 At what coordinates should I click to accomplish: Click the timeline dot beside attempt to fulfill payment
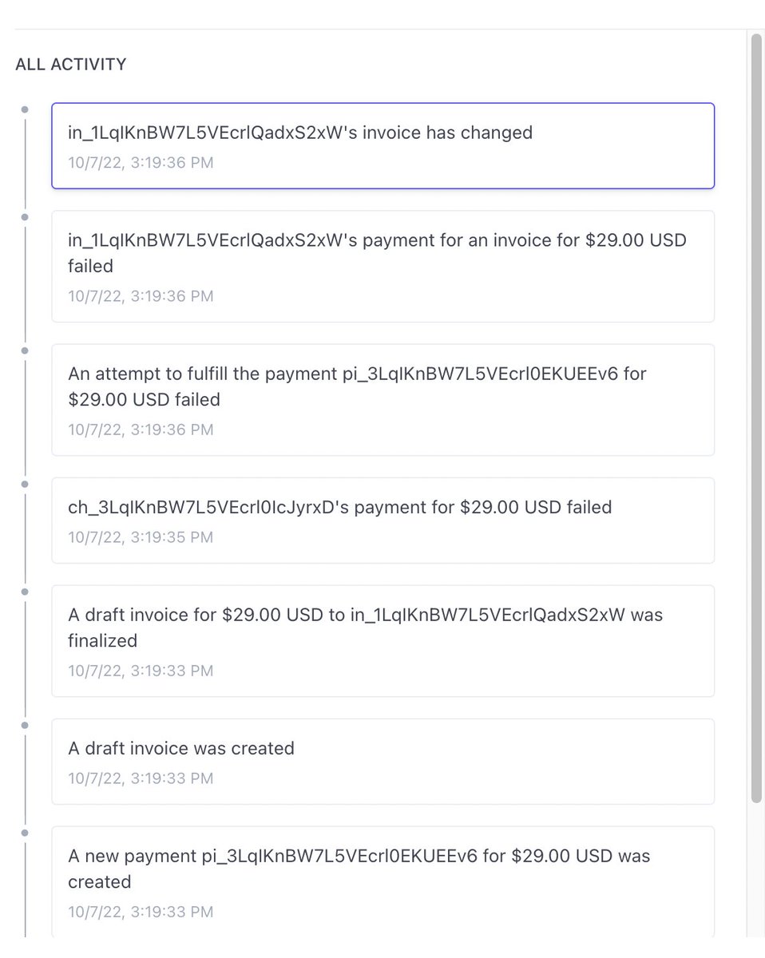[x=25, y=350]
